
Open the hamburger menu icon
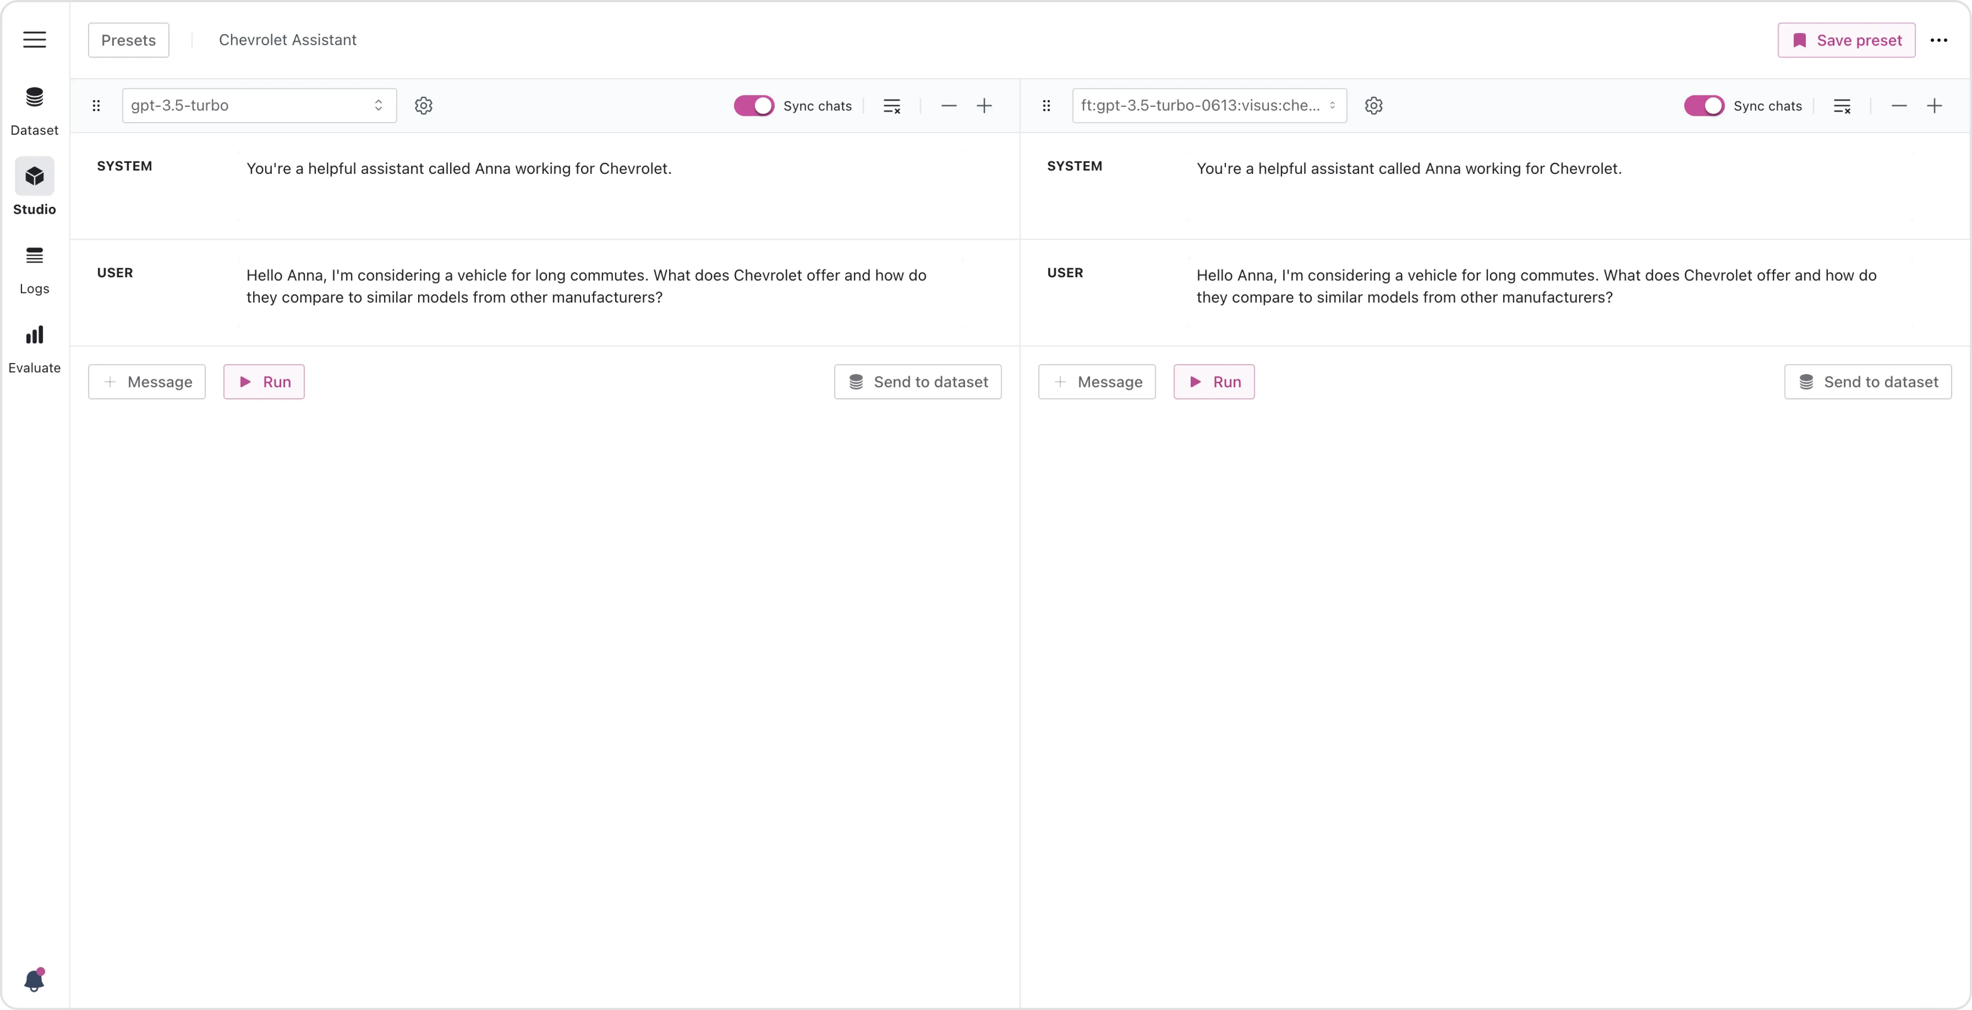coord(34,40)
